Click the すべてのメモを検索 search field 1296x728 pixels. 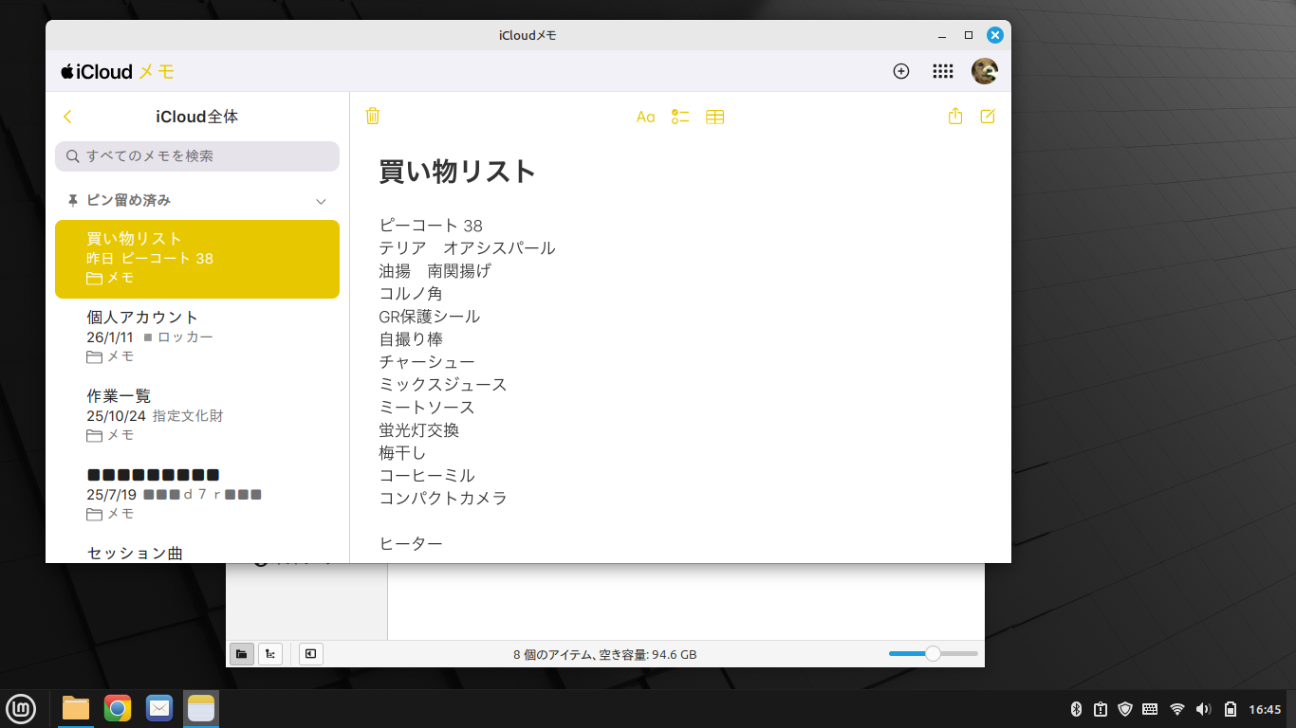click(197, 156)
